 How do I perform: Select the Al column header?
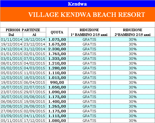point(34,35)
